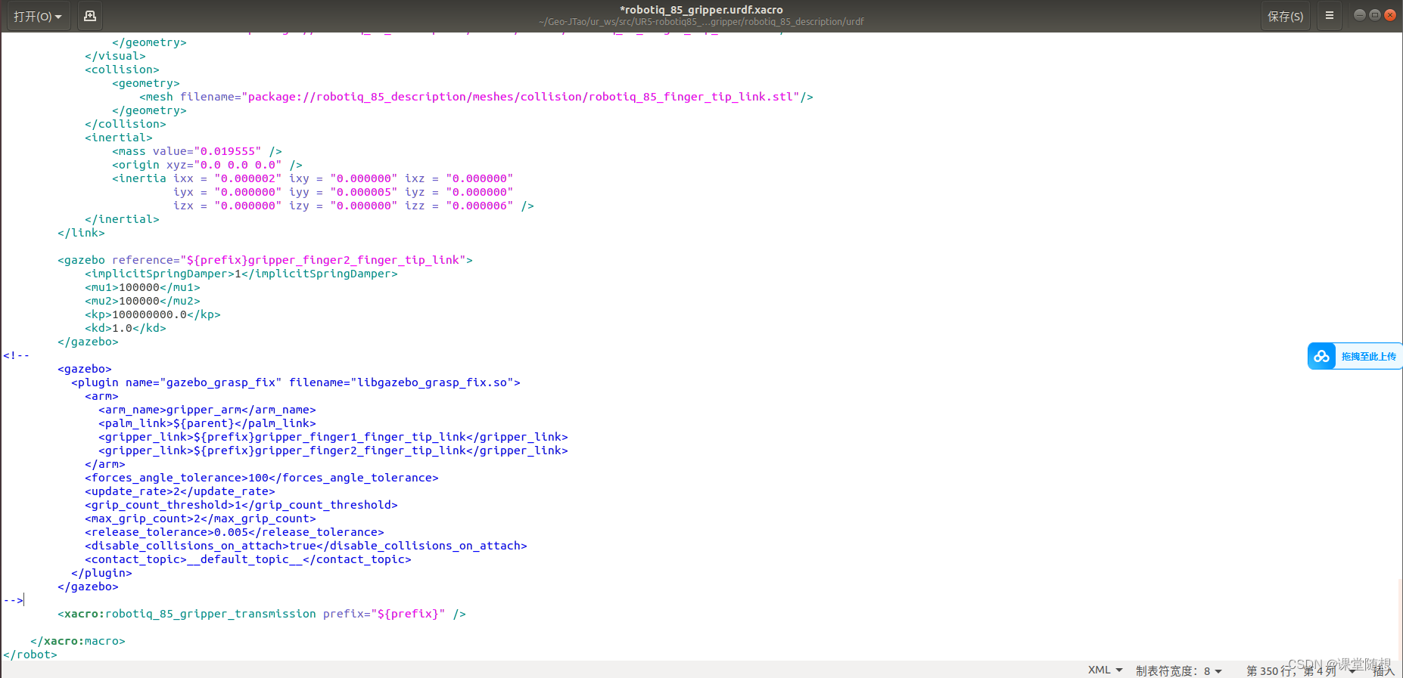
Task: Click the <mu2>100000</mu2> line
Action: pyautogui.click(x=142, y=301)
